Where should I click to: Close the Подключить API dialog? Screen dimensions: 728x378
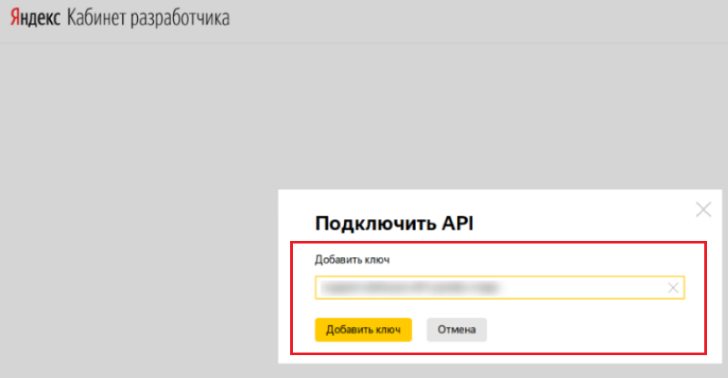(x=703, y=210)
